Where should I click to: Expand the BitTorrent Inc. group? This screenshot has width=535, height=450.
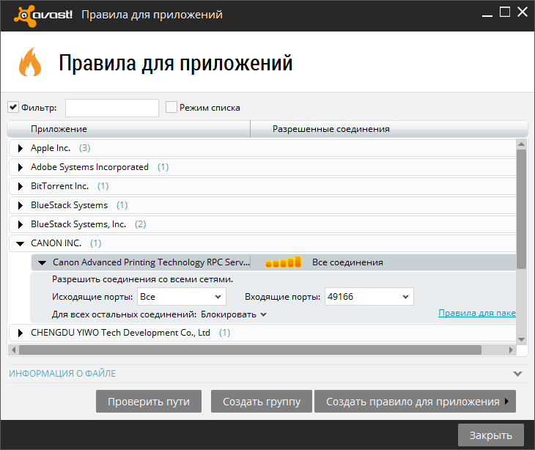click(x=20, y=186)
